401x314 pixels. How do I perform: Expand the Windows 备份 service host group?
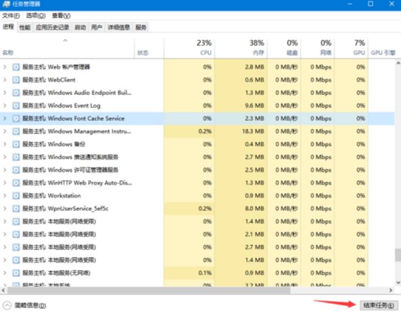pos(5,144)
